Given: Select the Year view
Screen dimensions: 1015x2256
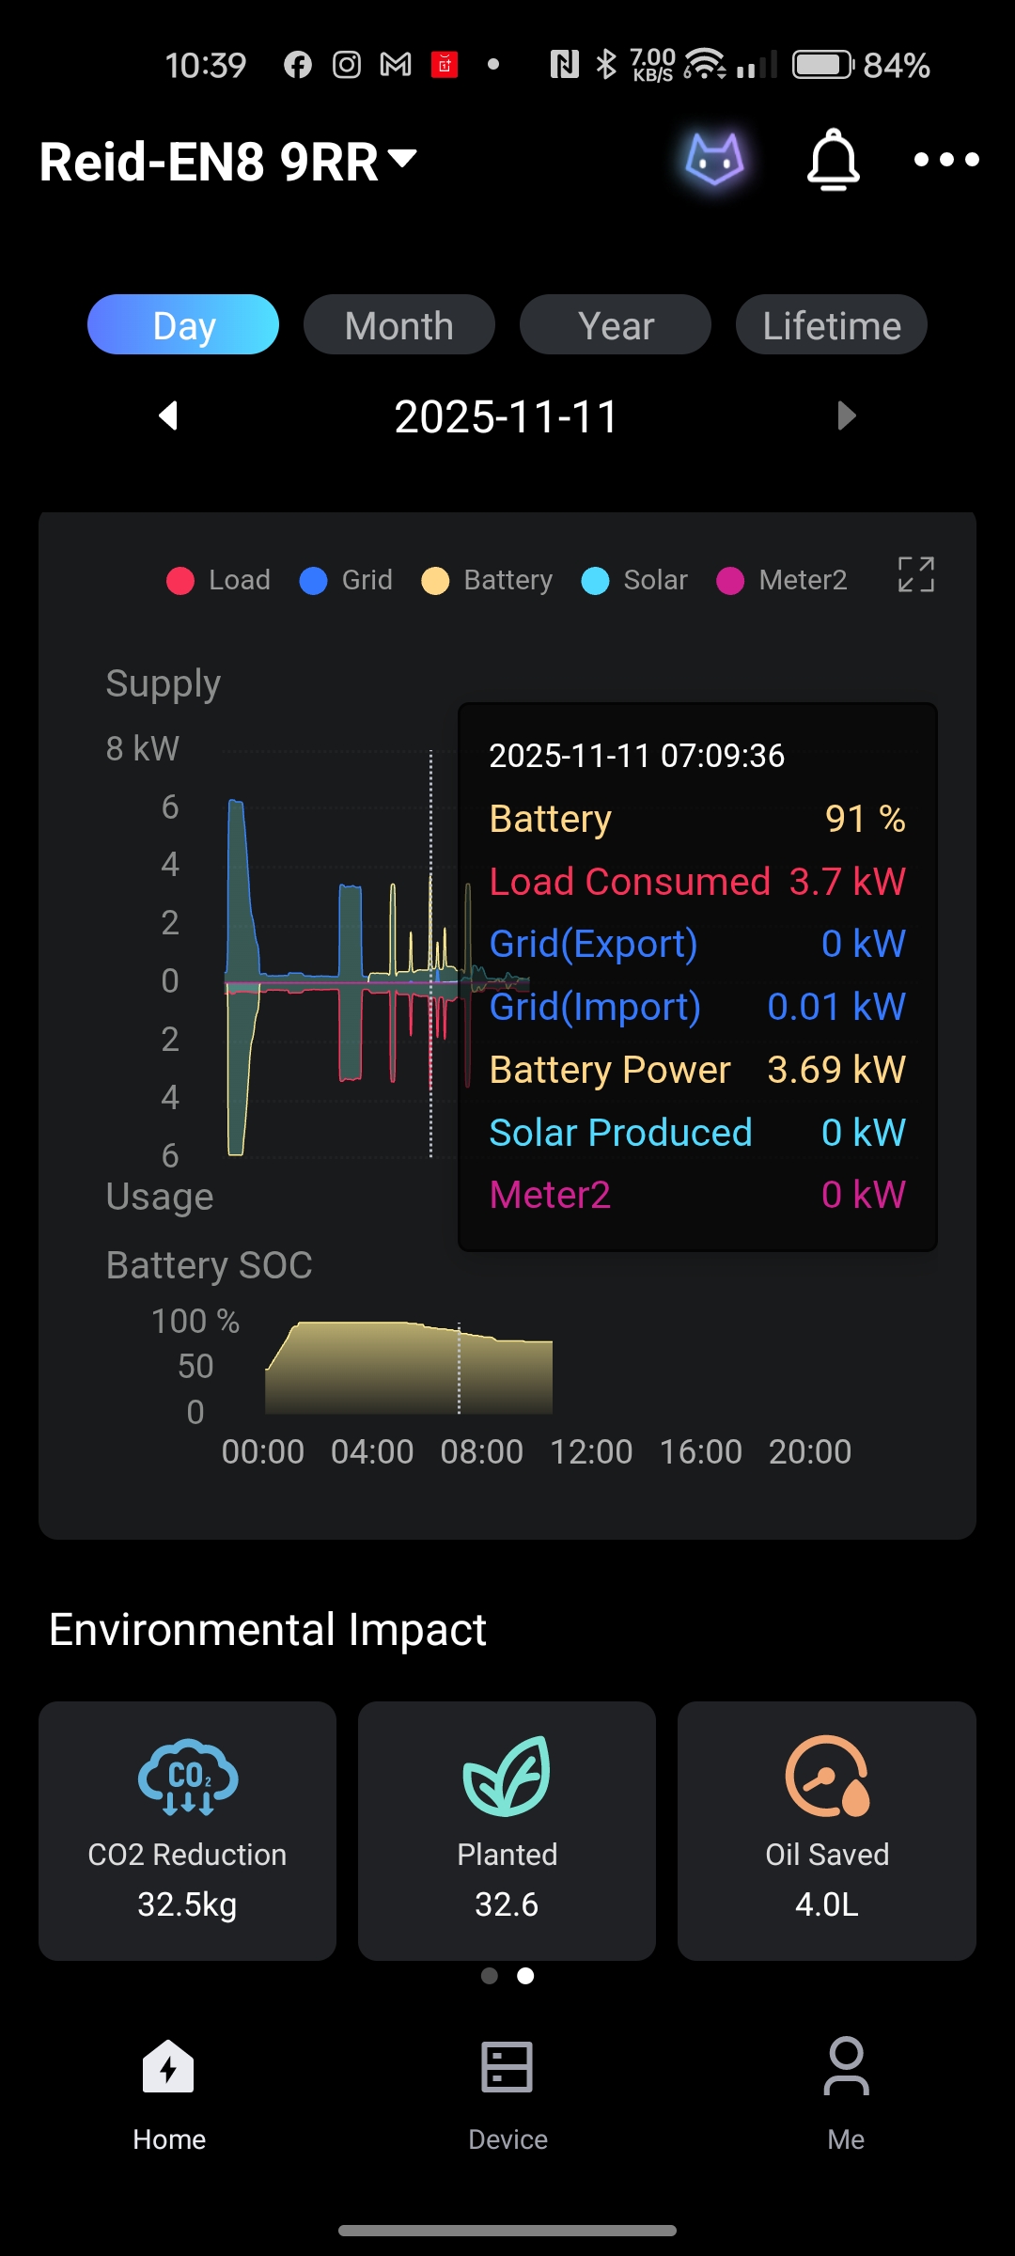Looking at the screenshot, I should click(616, 325).
